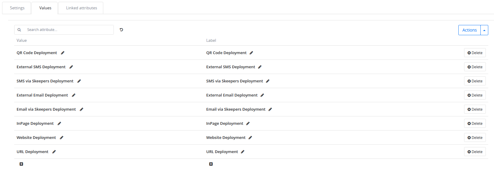Add new value with plus icon under Value column
Viewport: 494px width, 169px height.
pos(21,164)
